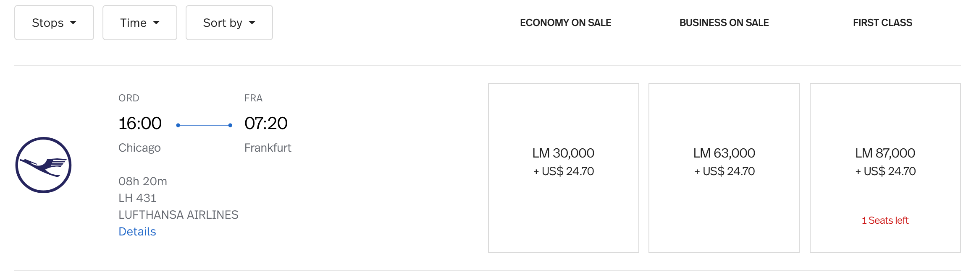966x274 pixels.
Task: Click LUFTHANSA AIRLINES carrier name
Action: pyautogui.click(x=178, y=215)
